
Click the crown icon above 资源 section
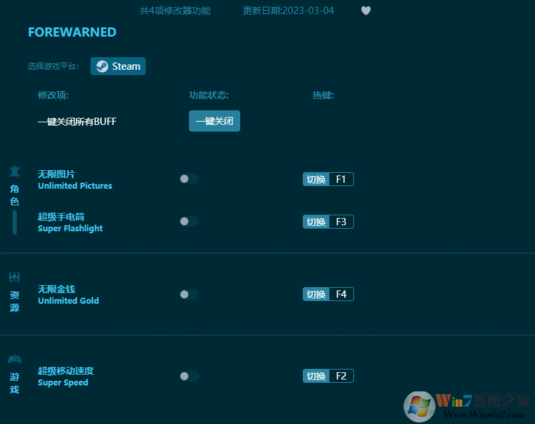click(x=15, y=276)
